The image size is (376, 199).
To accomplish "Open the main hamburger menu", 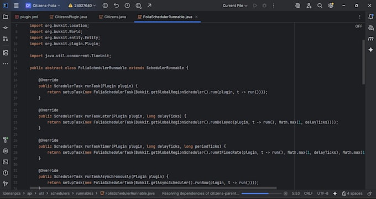I will pyautogui.click(x=16, y=6).
